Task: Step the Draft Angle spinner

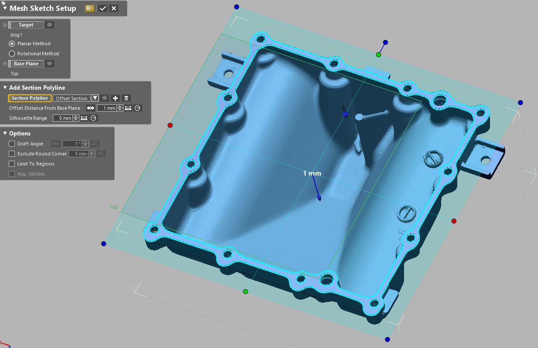Action: tap(86, 144)
